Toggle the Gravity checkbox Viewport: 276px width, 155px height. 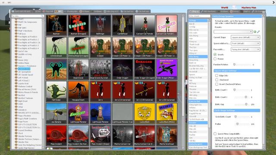(x=215, y=55)
